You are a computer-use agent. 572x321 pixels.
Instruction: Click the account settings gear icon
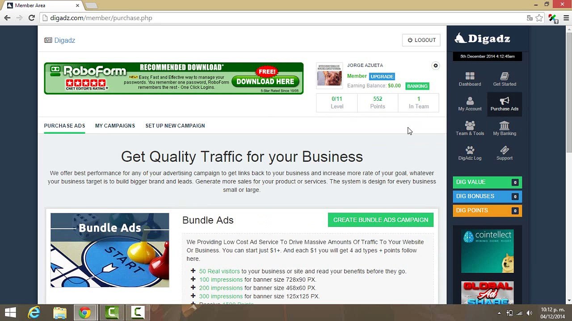pyautogui.click(x=436, y=66)
